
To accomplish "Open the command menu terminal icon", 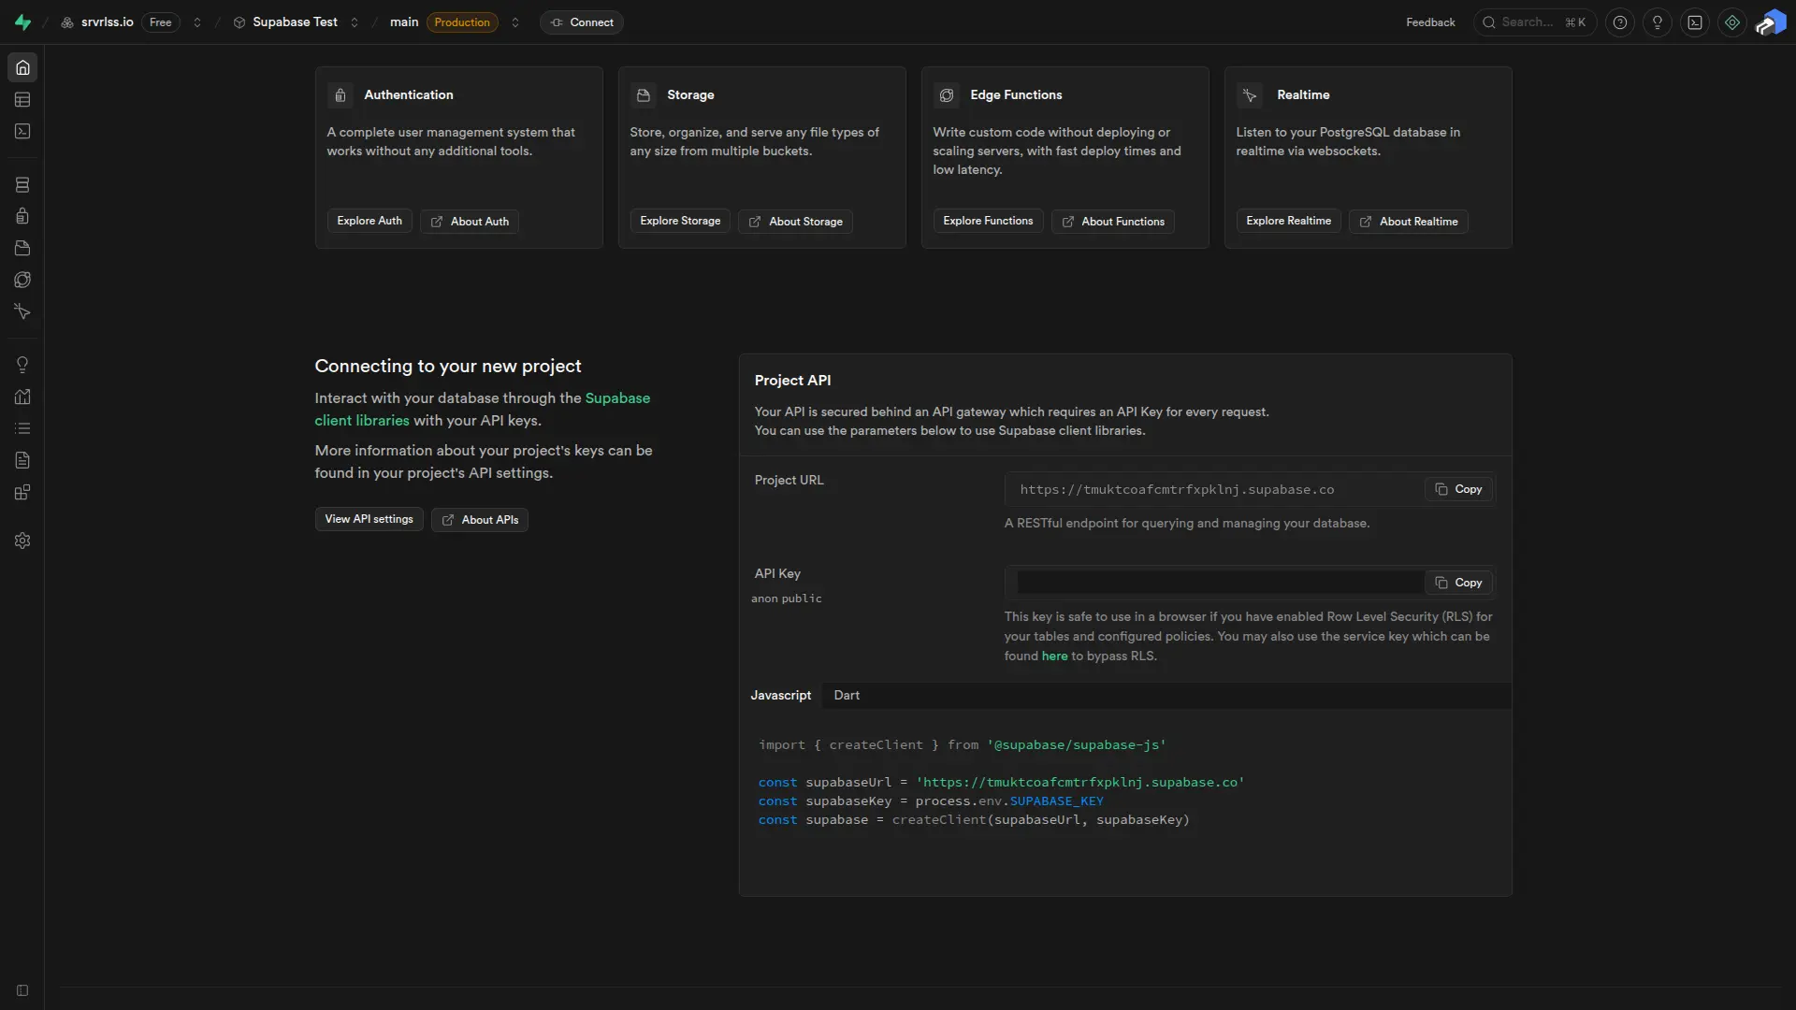I will click(1695, 22).
